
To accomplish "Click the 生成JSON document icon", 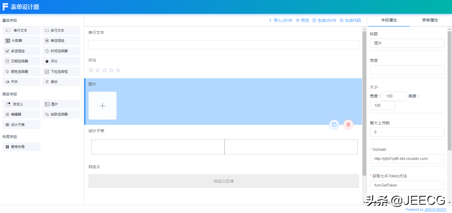I will (314, 20).
